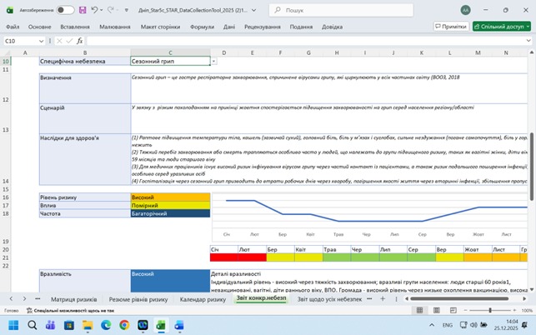Click the Windows Start button
This screenshot has height=335, width=536.
(x=14, y=325)
